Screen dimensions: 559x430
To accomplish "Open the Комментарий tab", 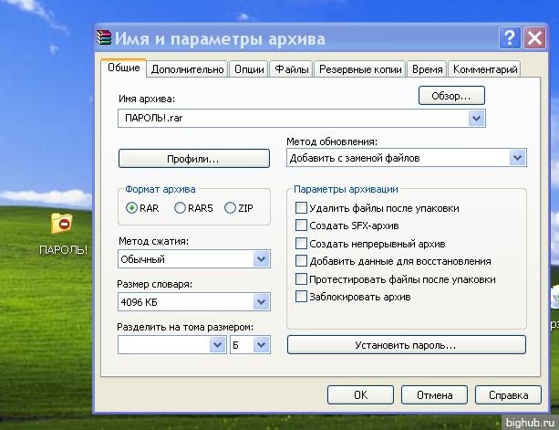I will tap(485, 69).
